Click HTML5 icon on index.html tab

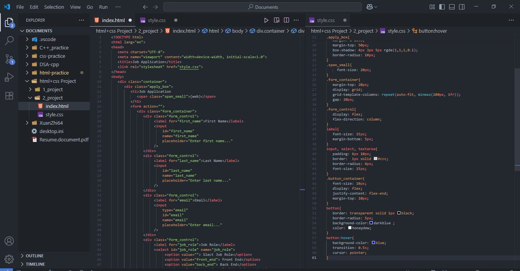[x=97, y=20]
